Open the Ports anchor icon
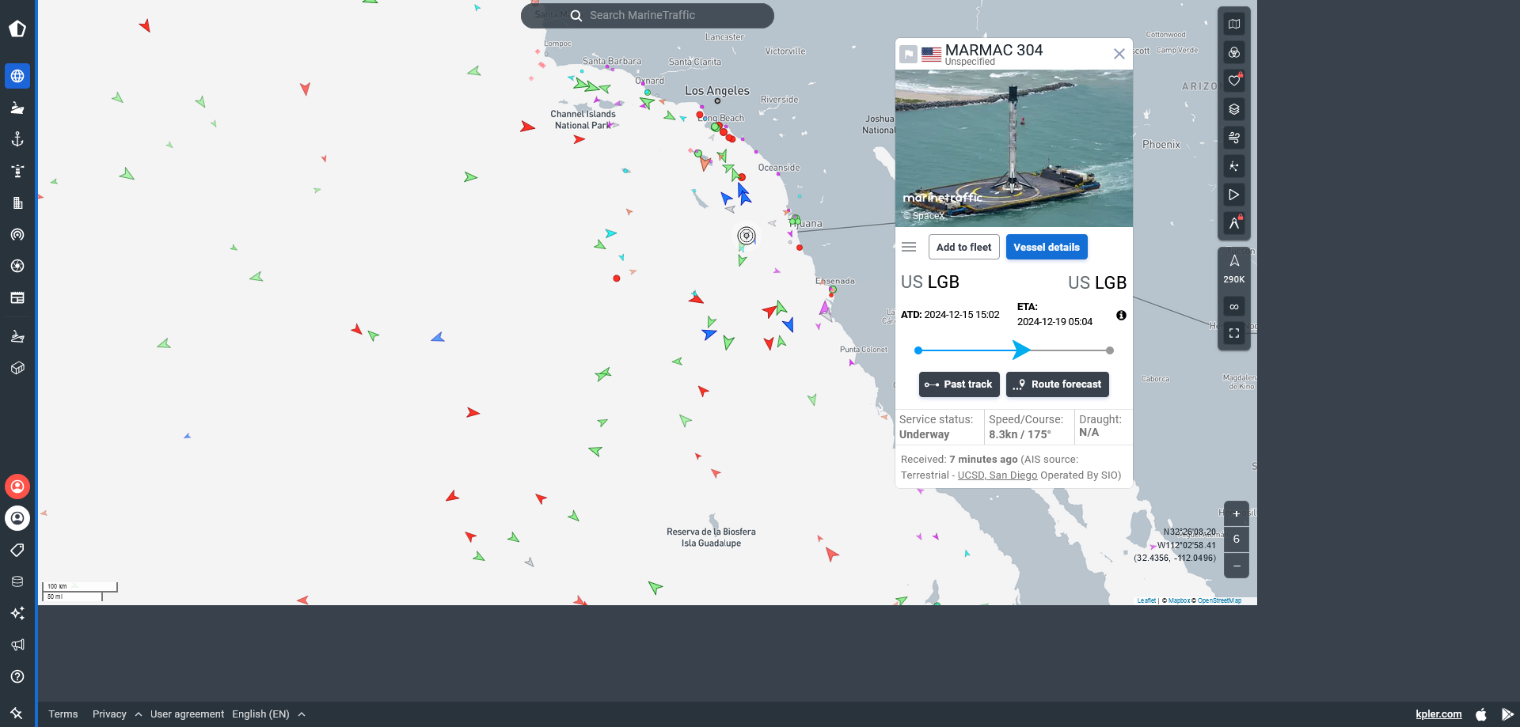 tap(17, 139)
